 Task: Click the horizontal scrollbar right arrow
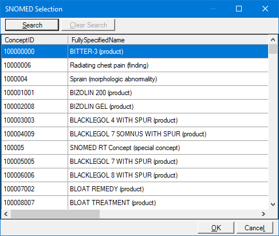click(264, 214)
